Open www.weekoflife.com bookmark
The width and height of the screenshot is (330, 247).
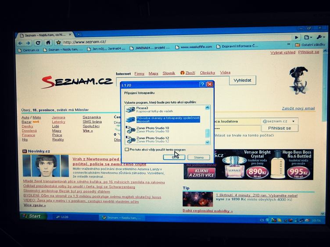194,47
